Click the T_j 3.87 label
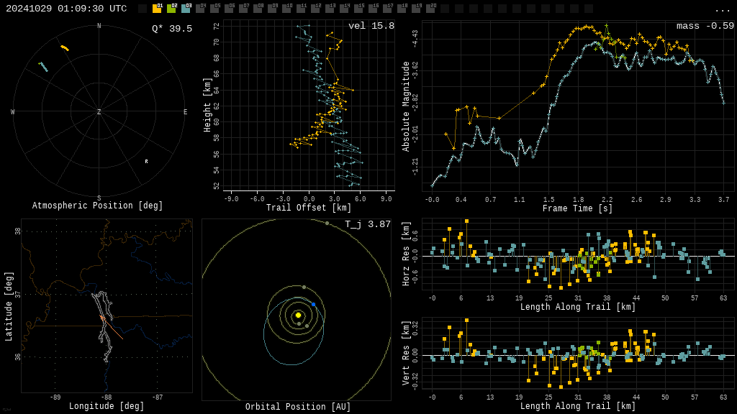The image size is (737, 414). click(367, 225)
